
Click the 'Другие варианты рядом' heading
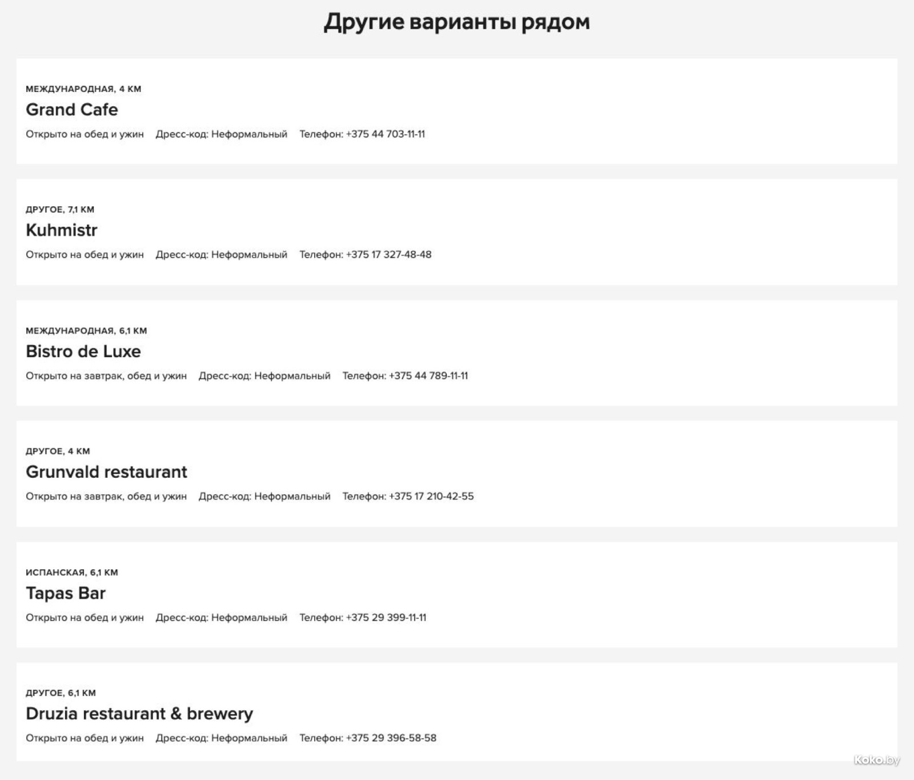[x=456, y=22]
